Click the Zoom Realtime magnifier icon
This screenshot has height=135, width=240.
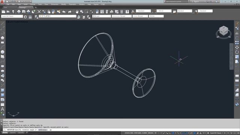(x=82, y=12)
